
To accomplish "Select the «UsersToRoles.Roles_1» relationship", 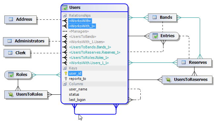I will [x=89, y=58].
